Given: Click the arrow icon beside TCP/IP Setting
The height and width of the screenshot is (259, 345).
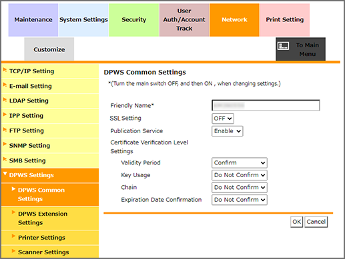Looking at the screenshot, I should (x=5, y=70).
